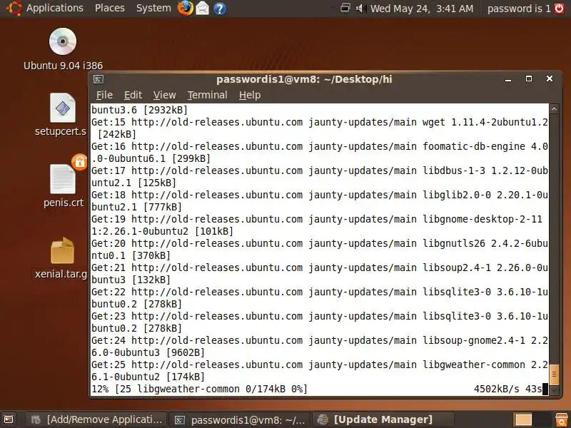
Task: Open the mail client envelope icon
Action: (203, 8)
